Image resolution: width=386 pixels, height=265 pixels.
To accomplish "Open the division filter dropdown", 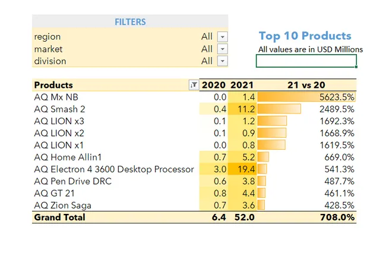I will (222, 61).
